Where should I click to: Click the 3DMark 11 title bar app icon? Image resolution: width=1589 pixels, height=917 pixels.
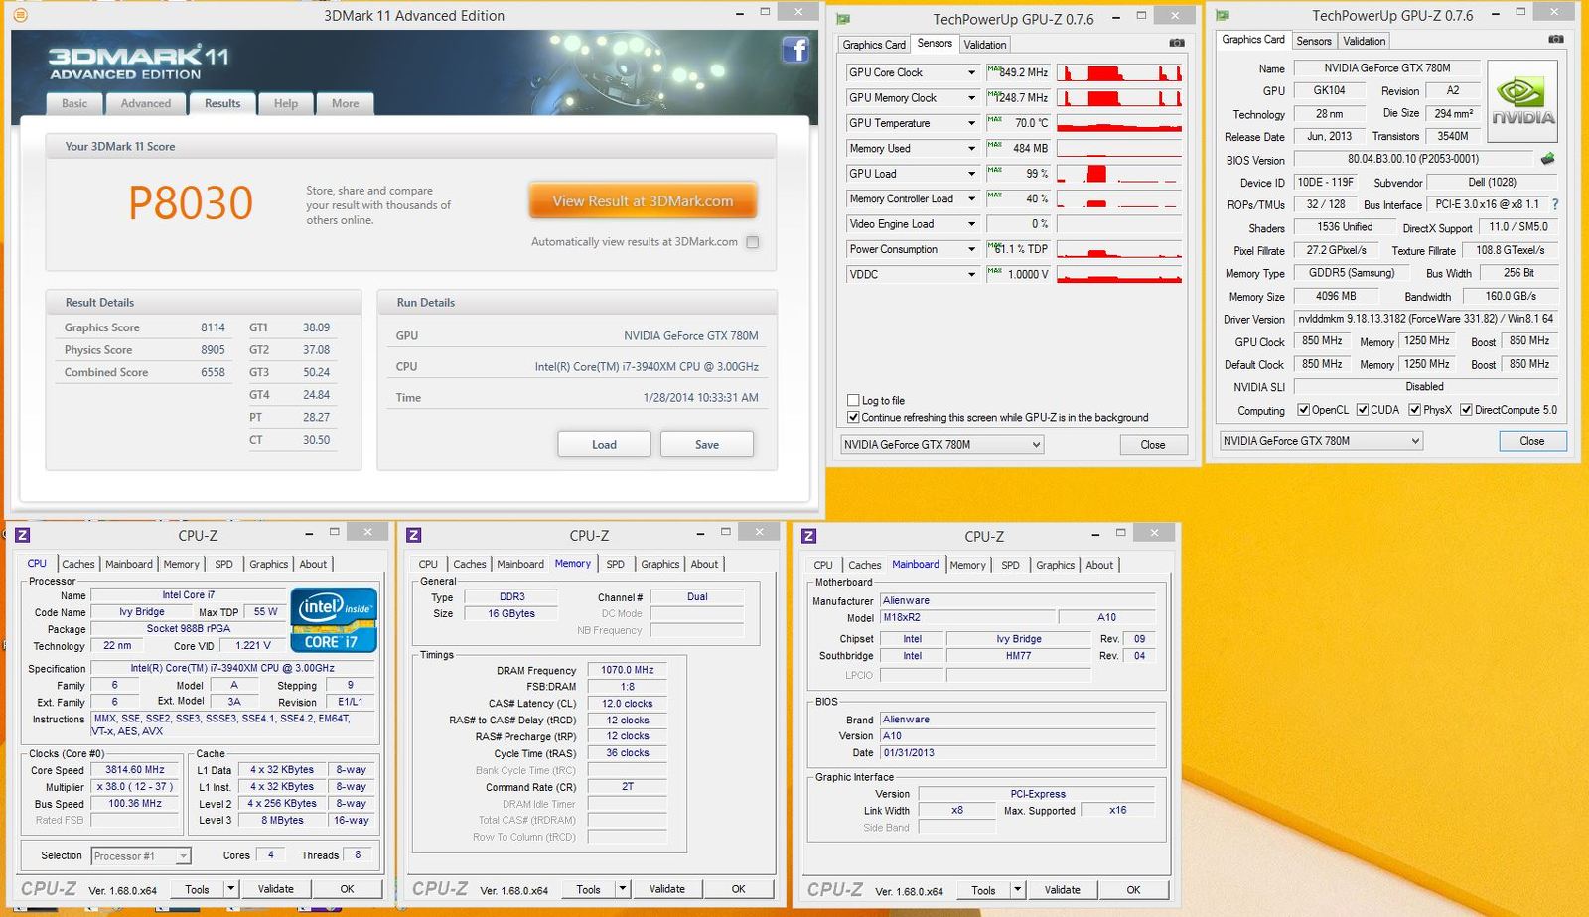tap(20, 15)
